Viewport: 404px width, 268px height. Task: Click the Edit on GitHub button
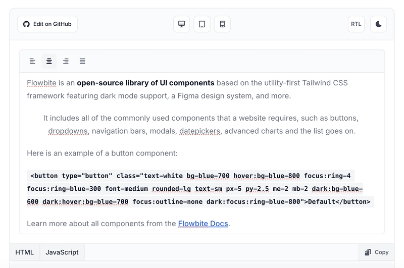coord(47,24)
